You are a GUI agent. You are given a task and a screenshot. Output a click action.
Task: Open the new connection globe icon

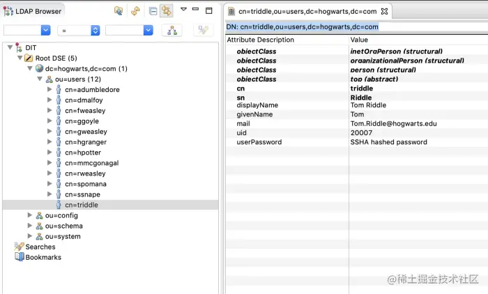click(119, 11)
